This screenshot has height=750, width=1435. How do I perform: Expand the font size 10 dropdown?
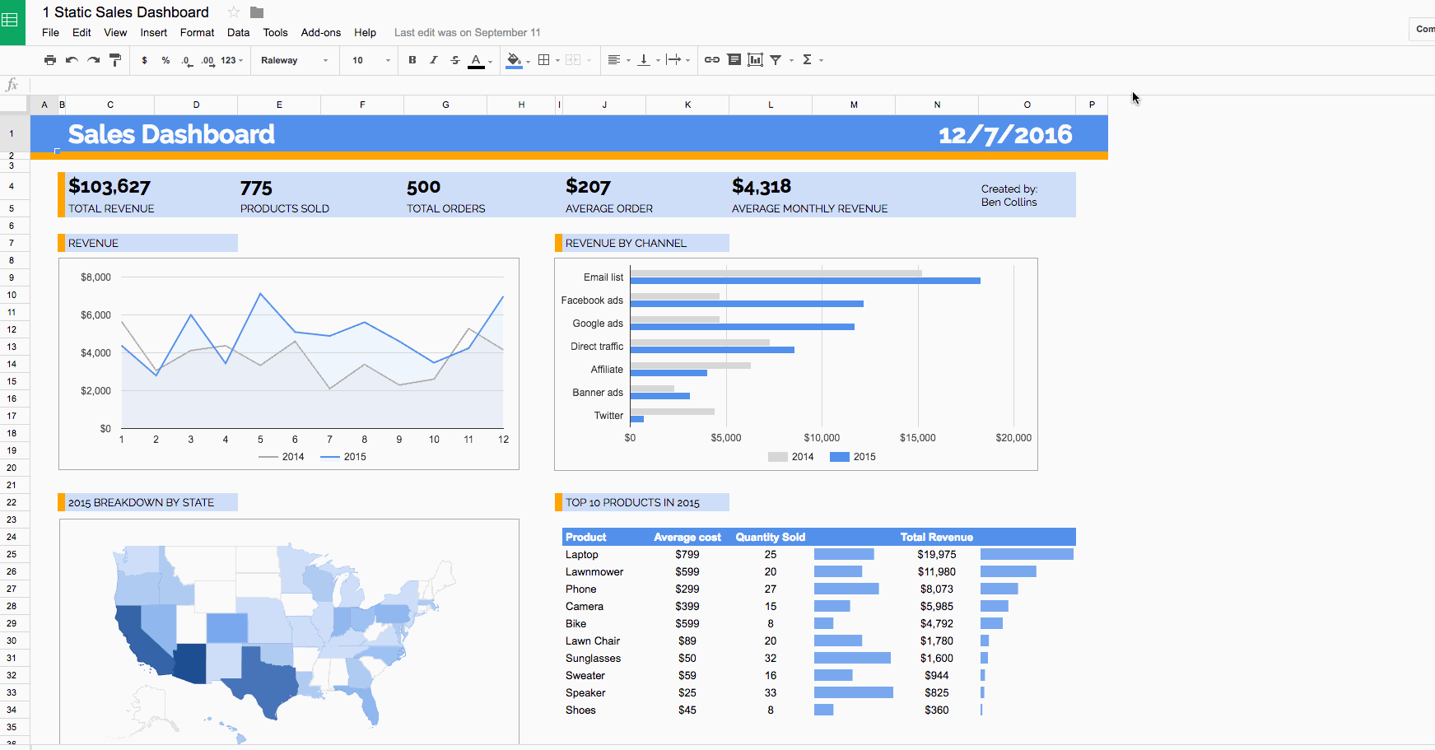pos(370,60)
